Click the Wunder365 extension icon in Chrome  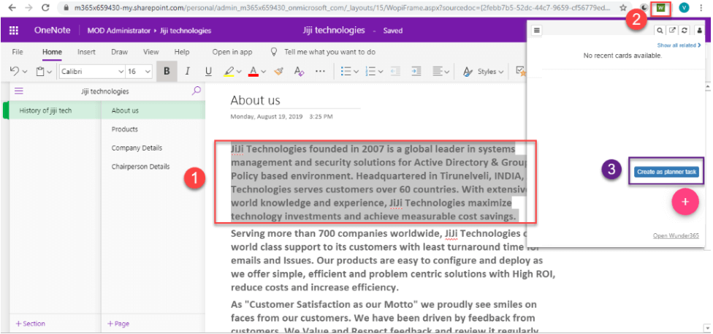point(661,8)
